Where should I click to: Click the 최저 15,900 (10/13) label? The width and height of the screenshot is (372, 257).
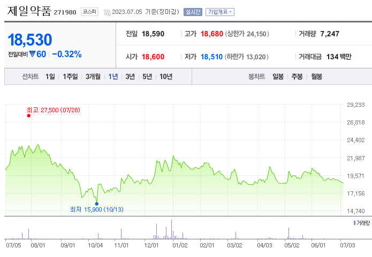[x=97, y=209]
